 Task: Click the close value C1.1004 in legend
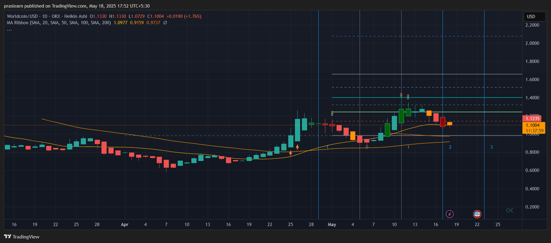pos(156,16)
